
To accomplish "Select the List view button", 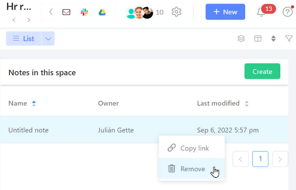I will [24, 38].
